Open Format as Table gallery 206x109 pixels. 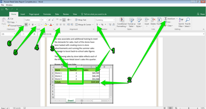pyautogui.click(x=131, y=23)
